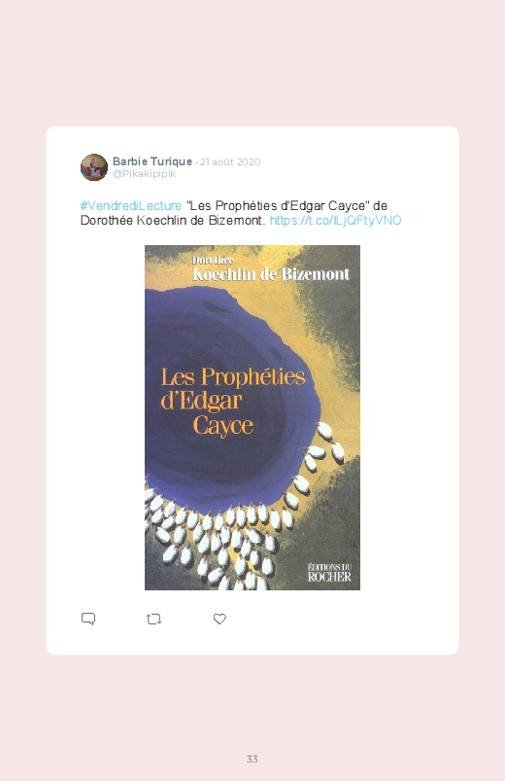Like the tweet with heart icon
Viewport: 505px width, 781px height.
(219, 619)
